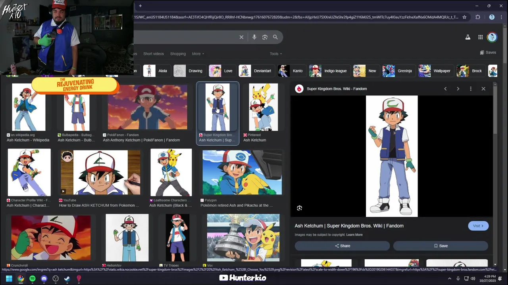Image resolution: width=508 pixels, height=285 pixels.
Task: Open the Google account avatar
Action: click(492, 37)
